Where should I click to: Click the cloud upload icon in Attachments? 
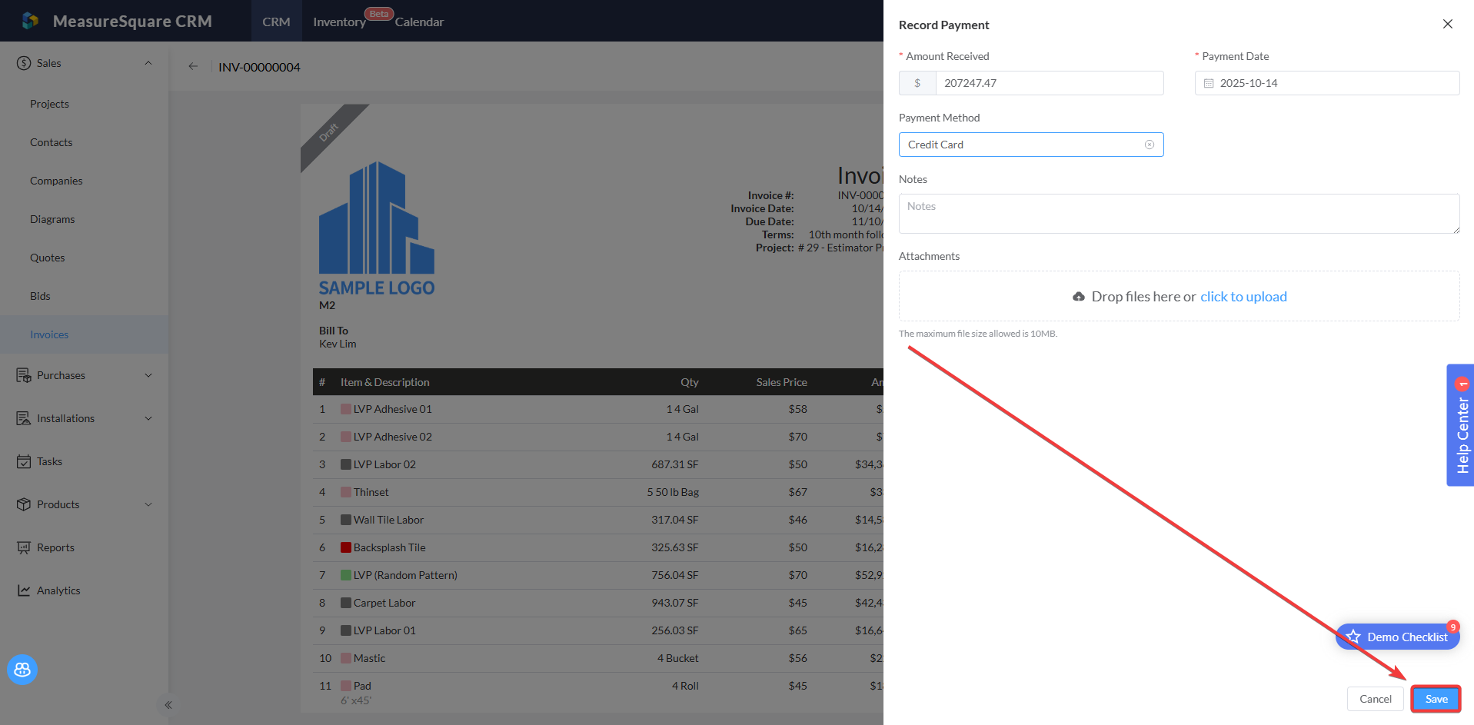[1079, 297]
